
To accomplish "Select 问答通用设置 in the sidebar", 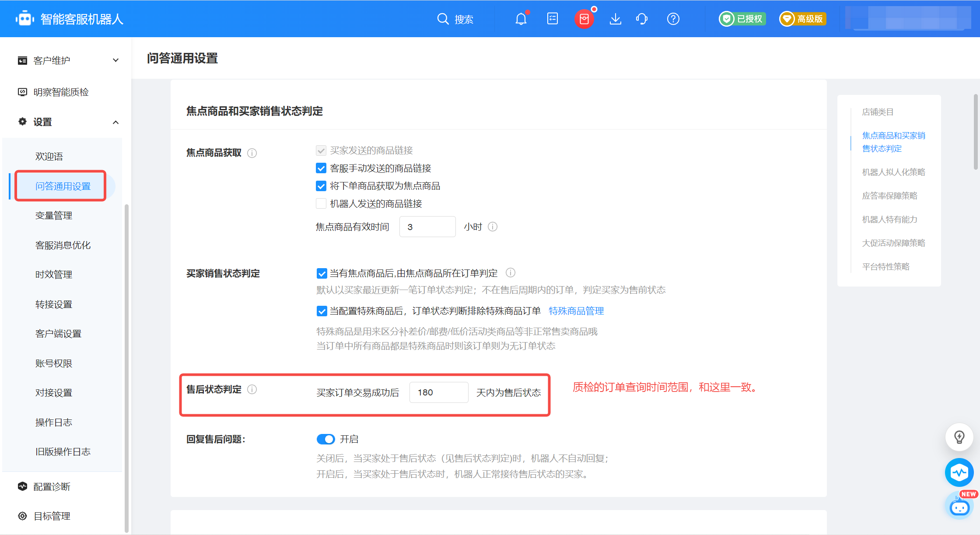I will tap(63, 186).
